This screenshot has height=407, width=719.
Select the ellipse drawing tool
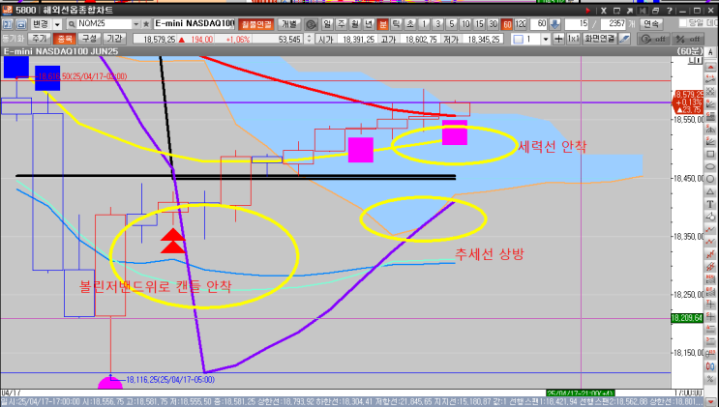coord(710,166)
